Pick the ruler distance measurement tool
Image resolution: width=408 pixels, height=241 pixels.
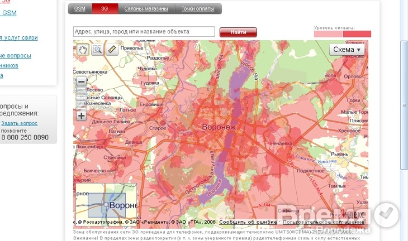[x=111, y=50]
